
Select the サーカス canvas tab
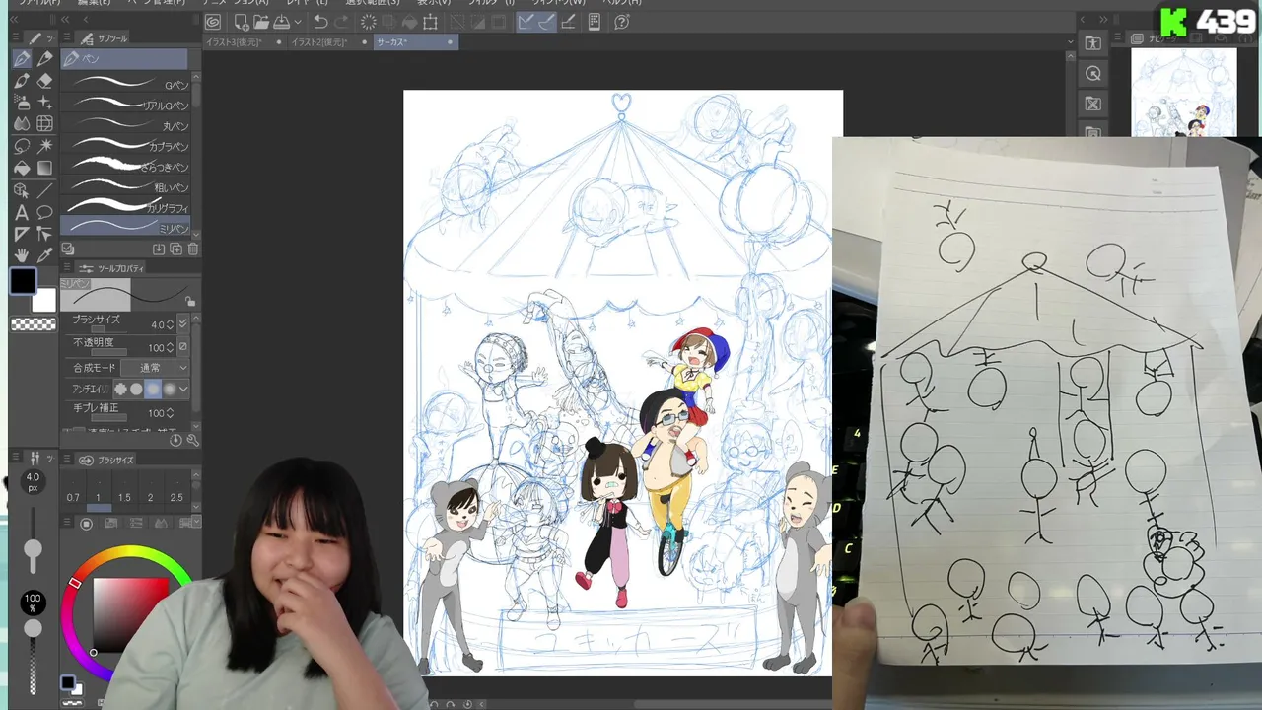click(415, 42)
